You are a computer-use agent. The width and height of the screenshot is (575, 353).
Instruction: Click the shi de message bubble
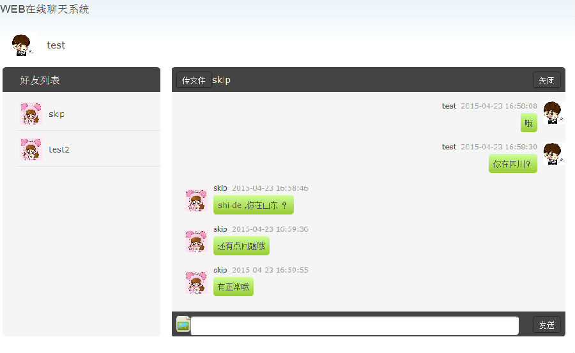click(x=254, y=205)
